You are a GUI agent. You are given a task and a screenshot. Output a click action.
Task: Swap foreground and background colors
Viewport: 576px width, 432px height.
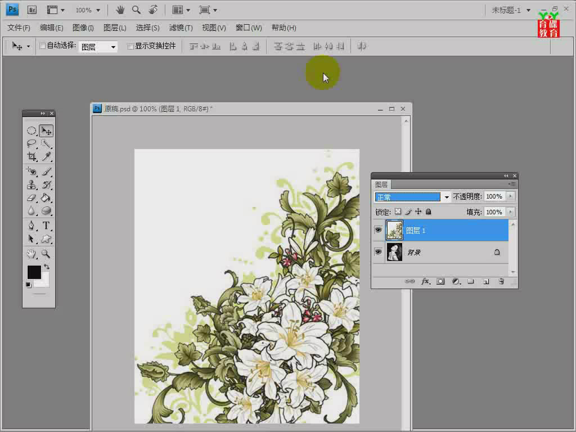[47, 266]
